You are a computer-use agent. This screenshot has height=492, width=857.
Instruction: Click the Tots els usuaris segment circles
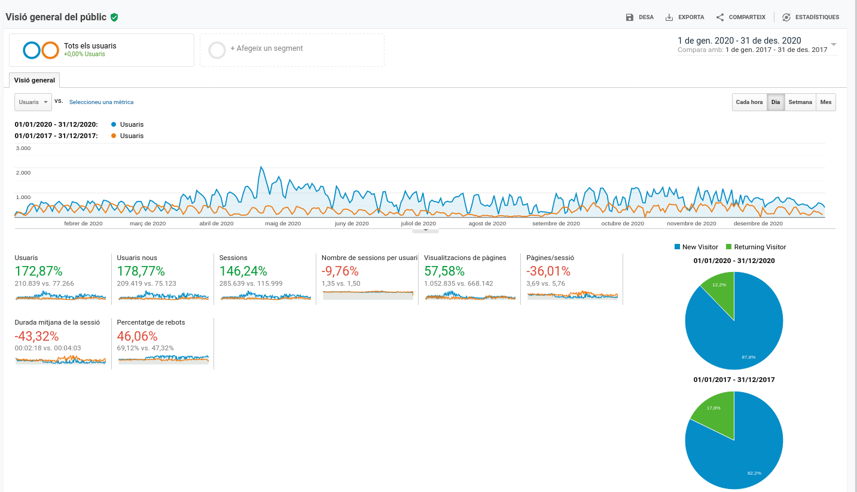click(x=41, y=50)
